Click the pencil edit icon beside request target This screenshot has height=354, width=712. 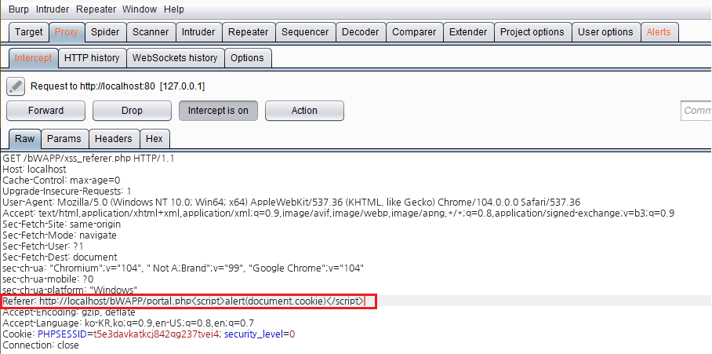(16, 86)
